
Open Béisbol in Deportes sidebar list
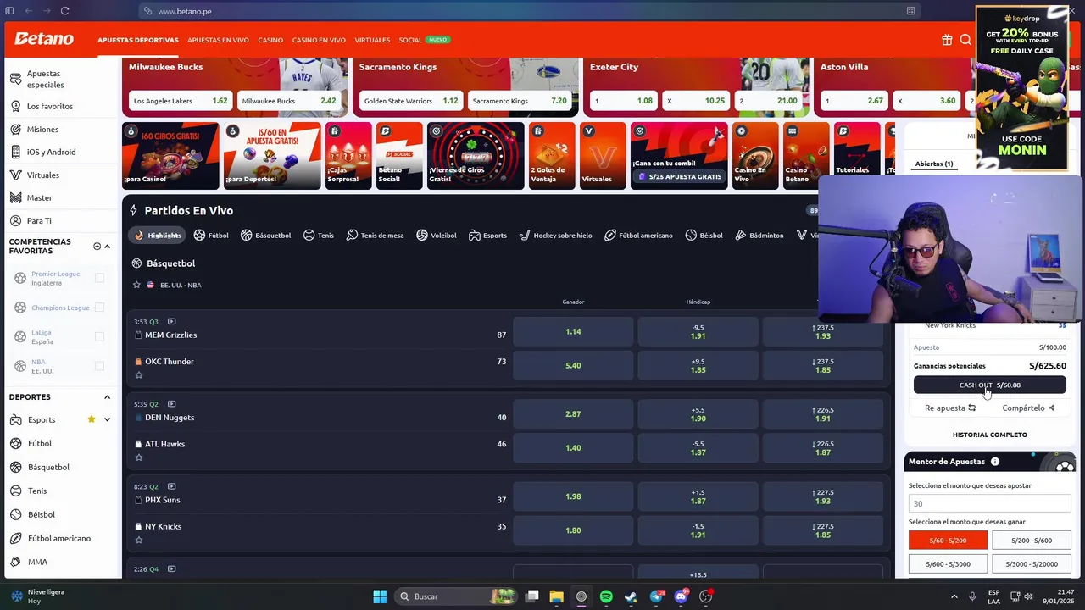pyautogui.click(x=41, y=514)
